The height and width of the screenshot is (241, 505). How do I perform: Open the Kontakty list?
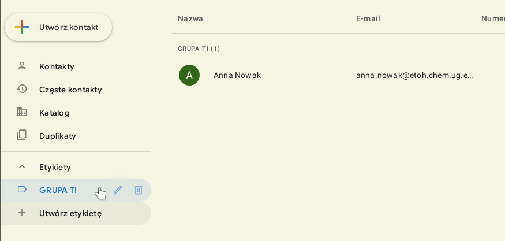click(x=57, y=66)
